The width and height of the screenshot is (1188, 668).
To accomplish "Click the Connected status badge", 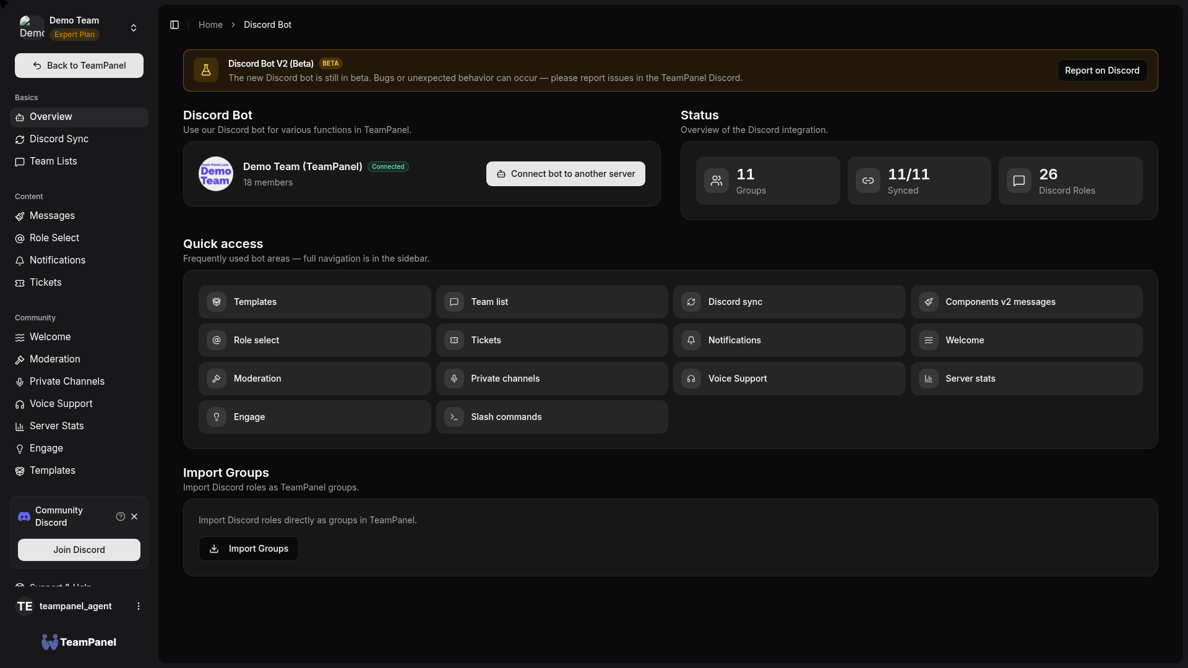I will coord(388,166).
